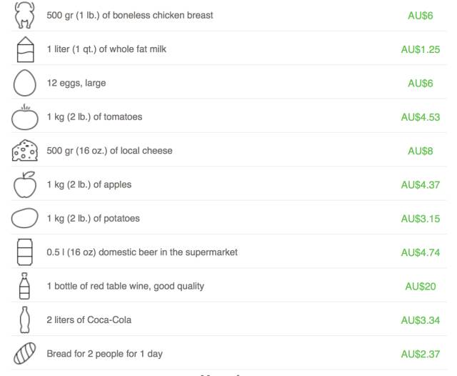Image resolution: width=457 pixels, height=376 pixels.
Task: Click the '2 liters of Coca-Cola' label
Action: pyautogui.click(x=89, y=320)
